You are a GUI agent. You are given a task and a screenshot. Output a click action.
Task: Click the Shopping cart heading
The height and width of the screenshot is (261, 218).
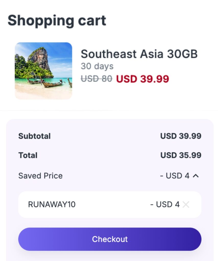[x=57, y=20]
